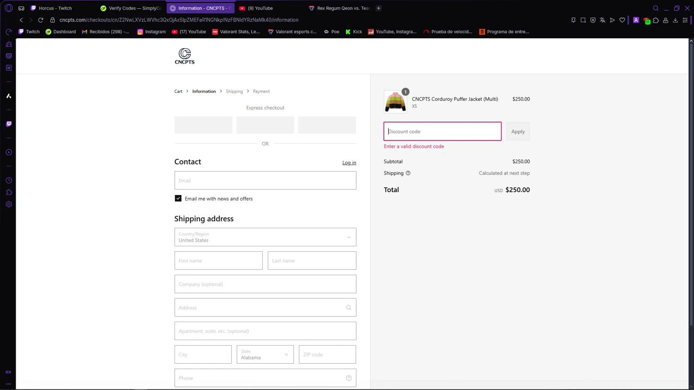Uncheck Email me with news and offers
This screenshot has width=694, height=390.
coord(178,198)
